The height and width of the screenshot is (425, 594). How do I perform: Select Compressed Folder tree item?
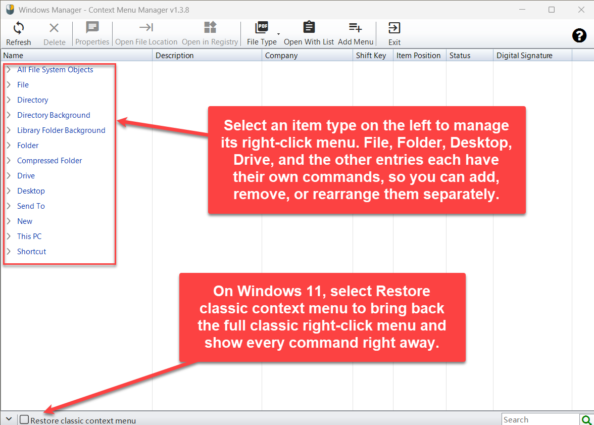[49, 161]
